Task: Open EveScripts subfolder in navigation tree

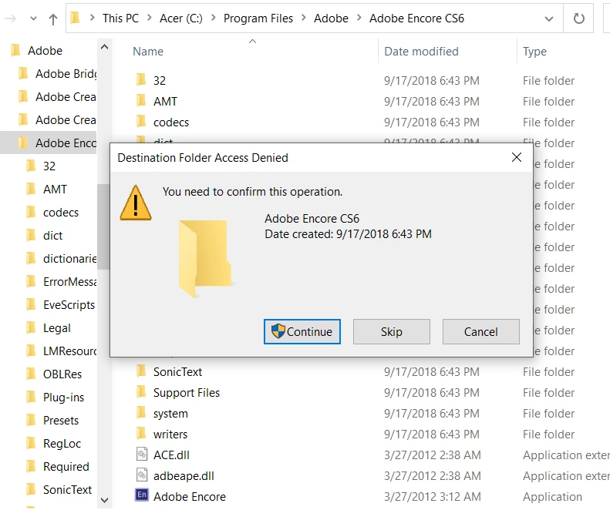Action: tap(69, 305)
